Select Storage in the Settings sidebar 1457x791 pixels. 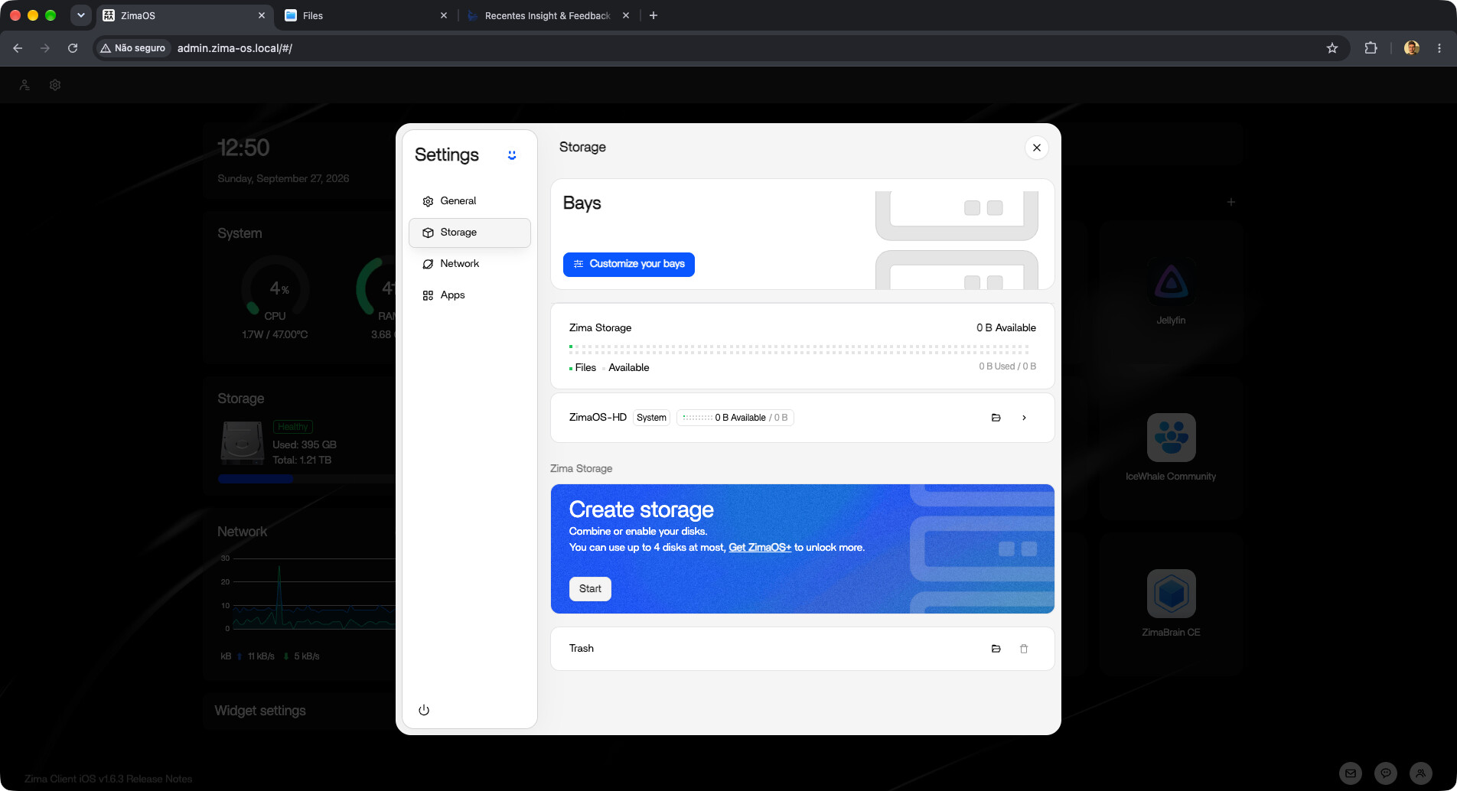469,233
